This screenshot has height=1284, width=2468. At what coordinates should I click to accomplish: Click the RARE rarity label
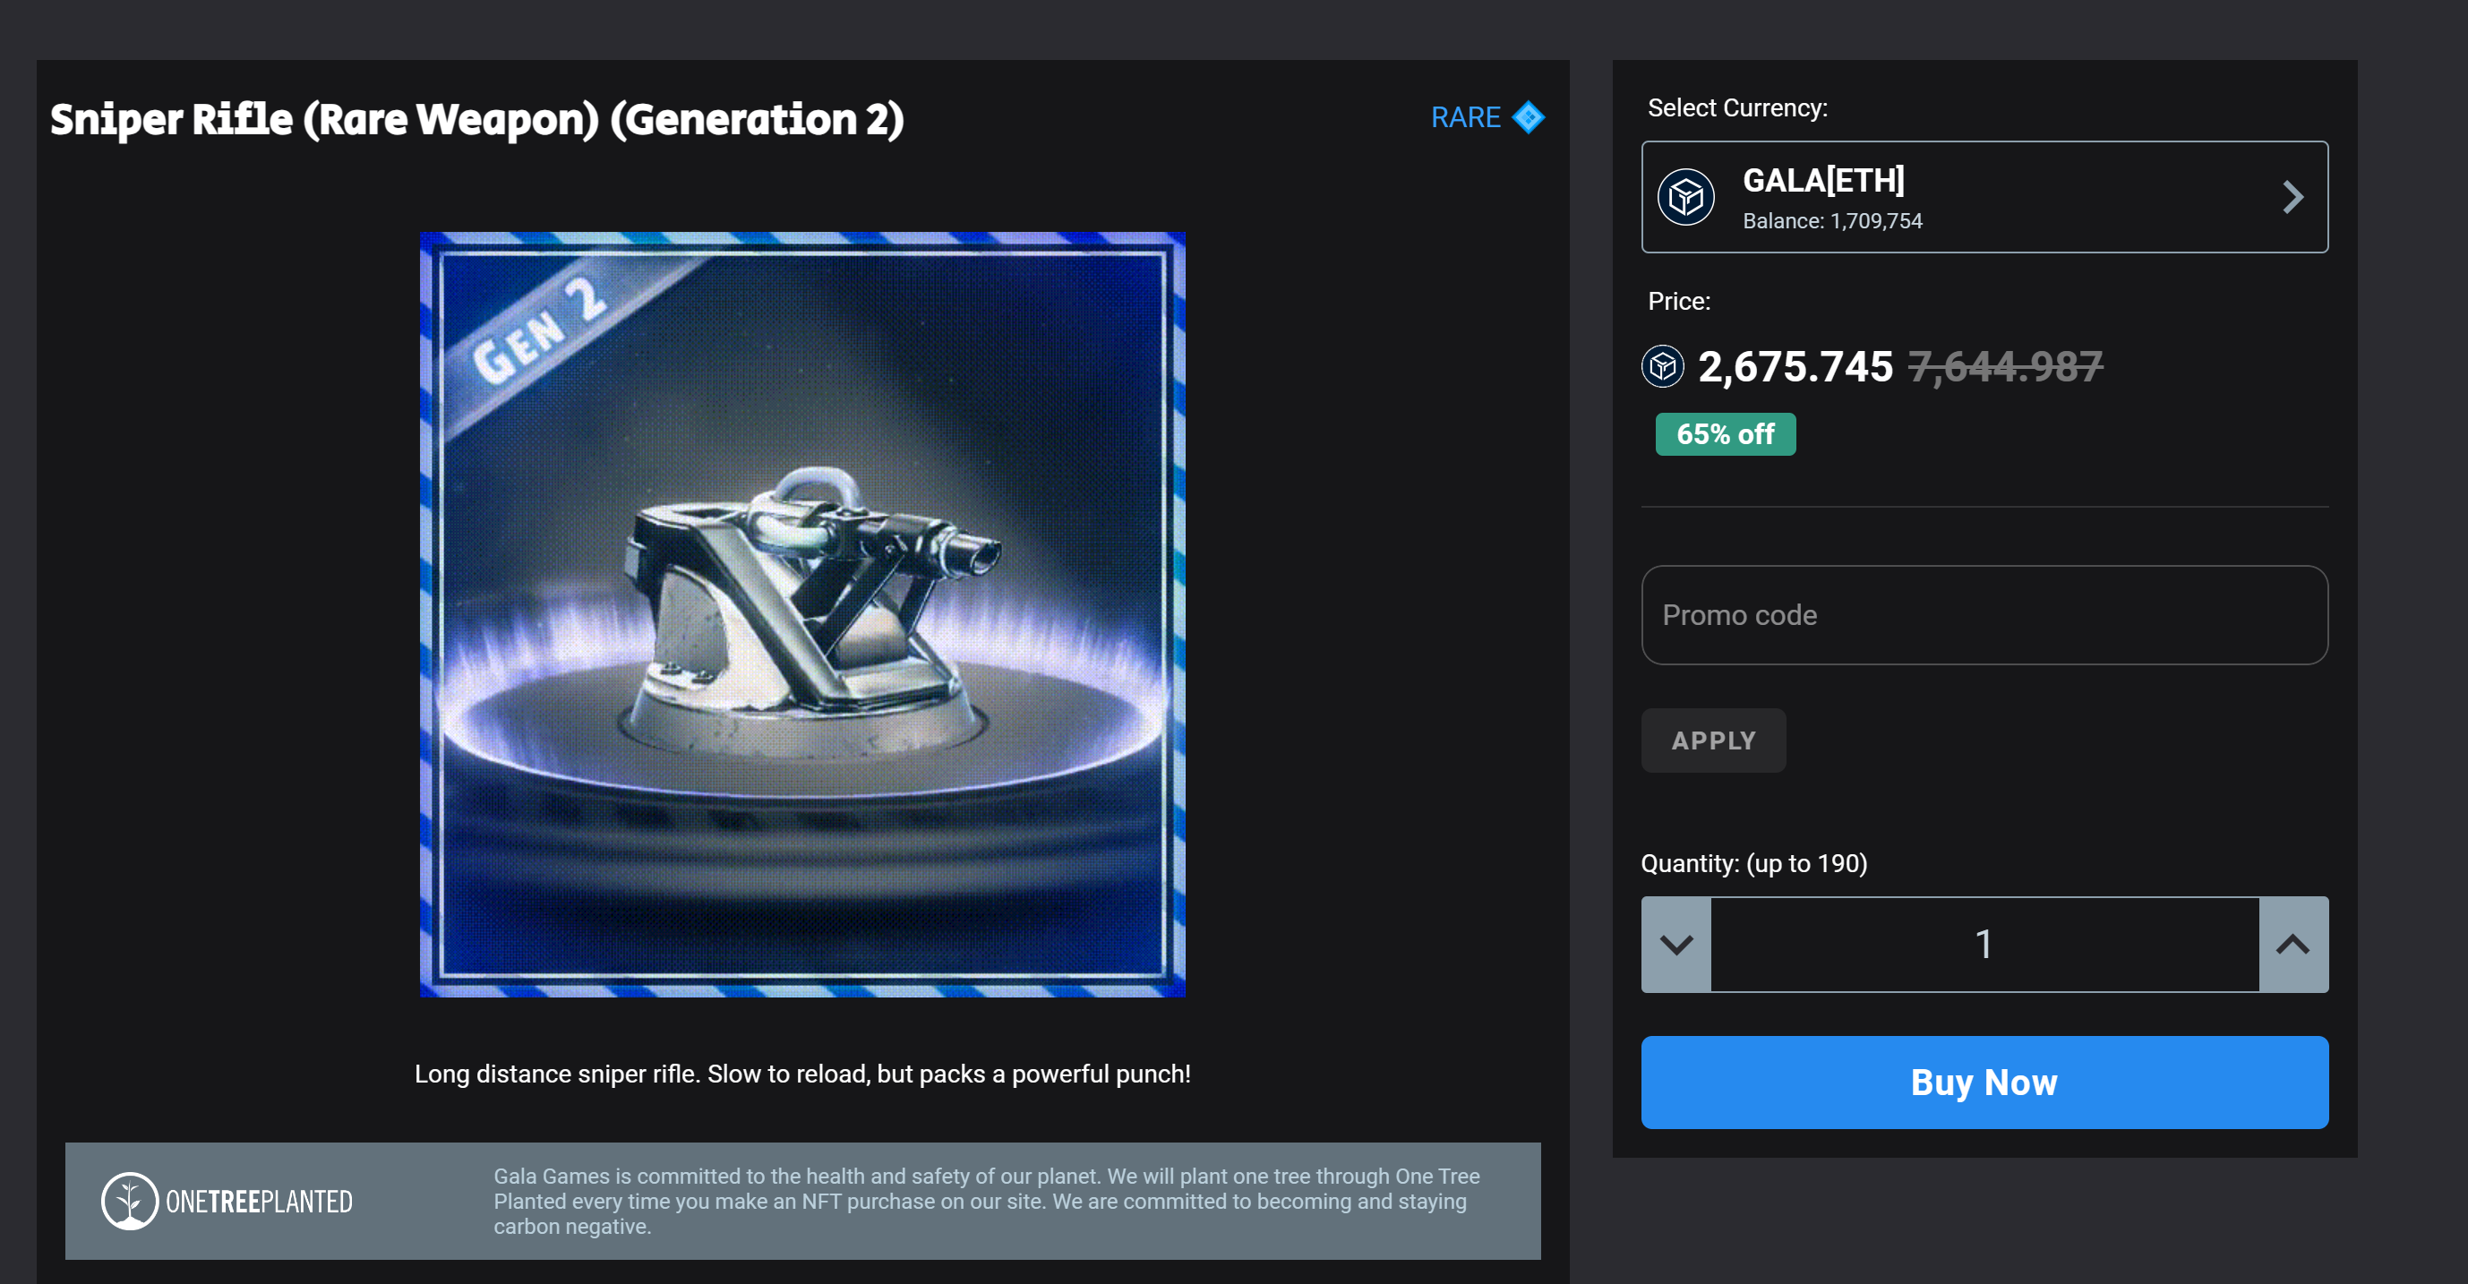[x=1465, y=118]
